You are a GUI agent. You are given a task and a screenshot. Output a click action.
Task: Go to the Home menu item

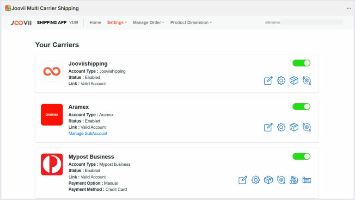pos(95,22)
